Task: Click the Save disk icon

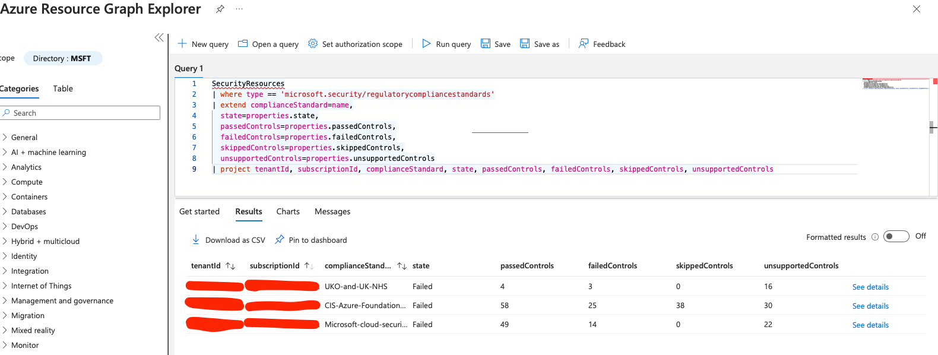Action: click(x=486, y=43)
